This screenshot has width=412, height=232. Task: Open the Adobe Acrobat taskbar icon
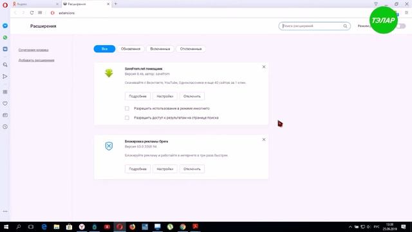195,227
